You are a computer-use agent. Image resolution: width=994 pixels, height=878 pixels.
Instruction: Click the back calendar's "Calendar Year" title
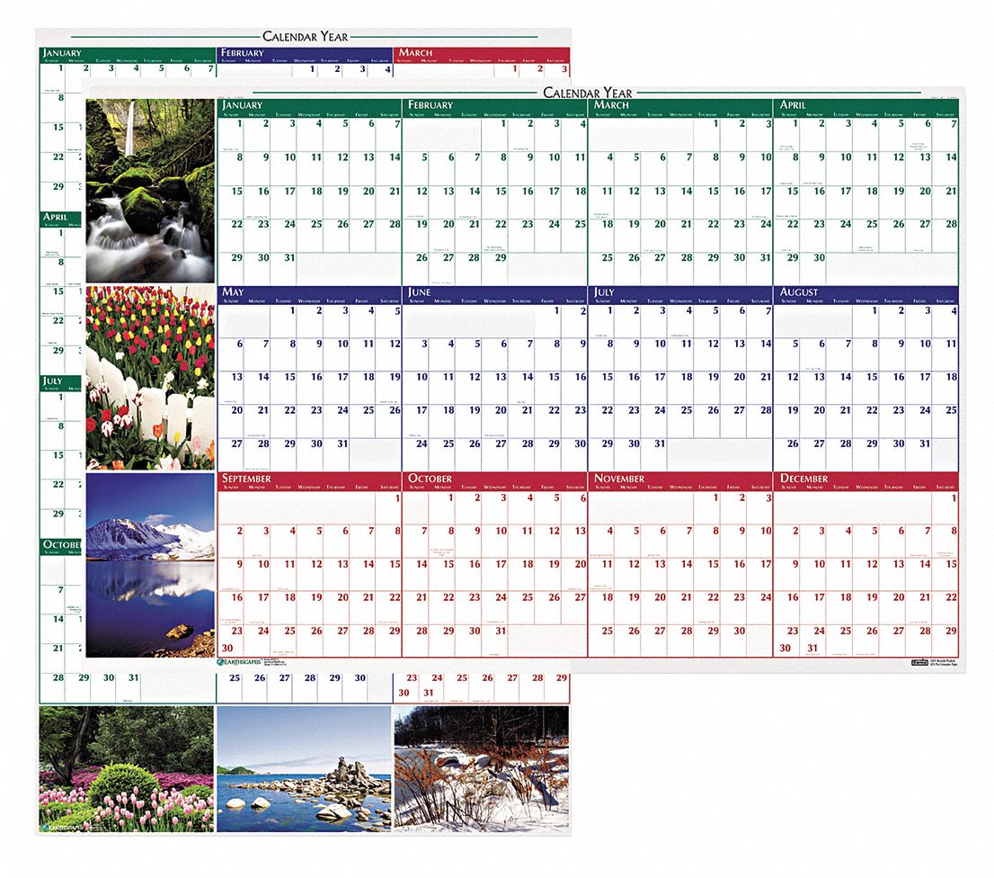[306, 37]
